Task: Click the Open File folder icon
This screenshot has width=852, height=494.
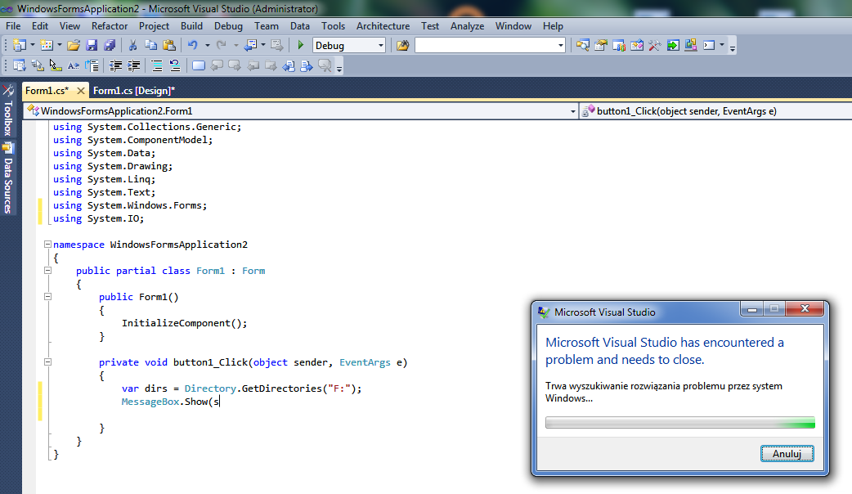Action: point(74,46)
